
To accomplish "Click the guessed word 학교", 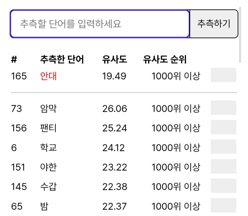I will (48, 148).
